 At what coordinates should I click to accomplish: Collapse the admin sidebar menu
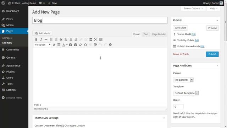(12, 98)
